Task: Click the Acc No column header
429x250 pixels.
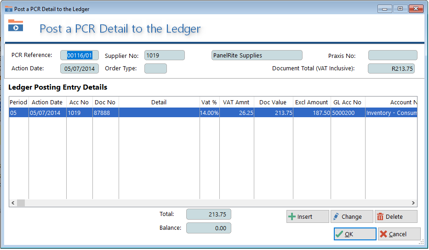Action: click(80, 102)
